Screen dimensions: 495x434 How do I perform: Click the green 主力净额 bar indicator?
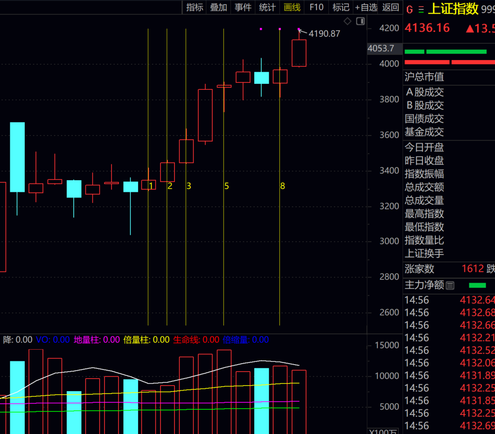[477, 285]
